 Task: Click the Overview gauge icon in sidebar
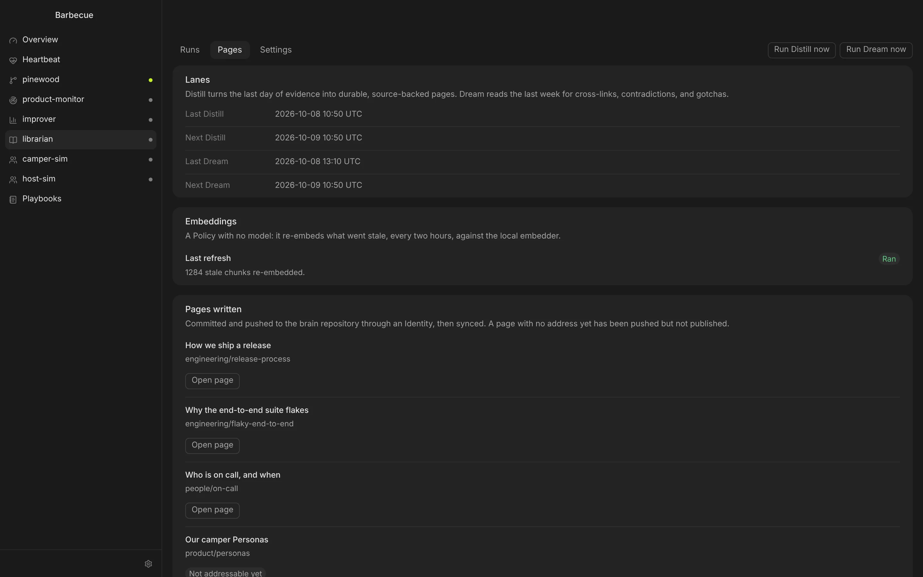(13, 40)
